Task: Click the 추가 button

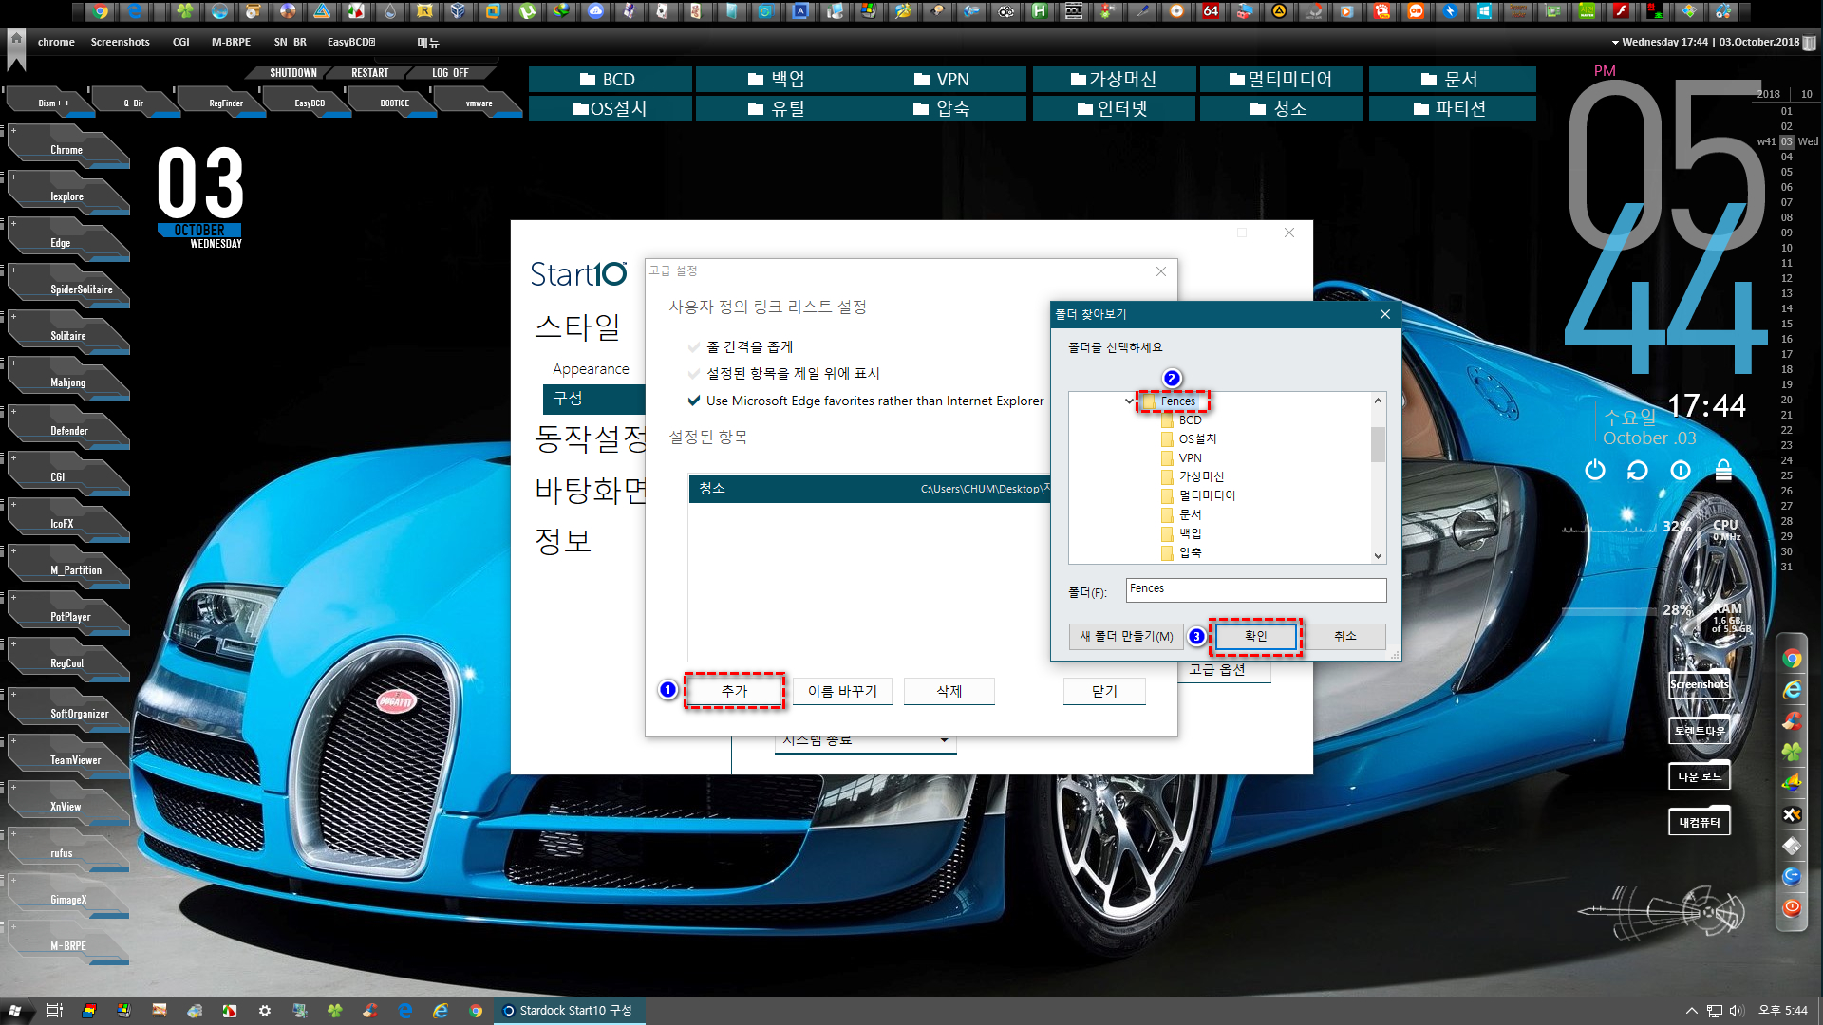Action: click(x=734, y=691)
